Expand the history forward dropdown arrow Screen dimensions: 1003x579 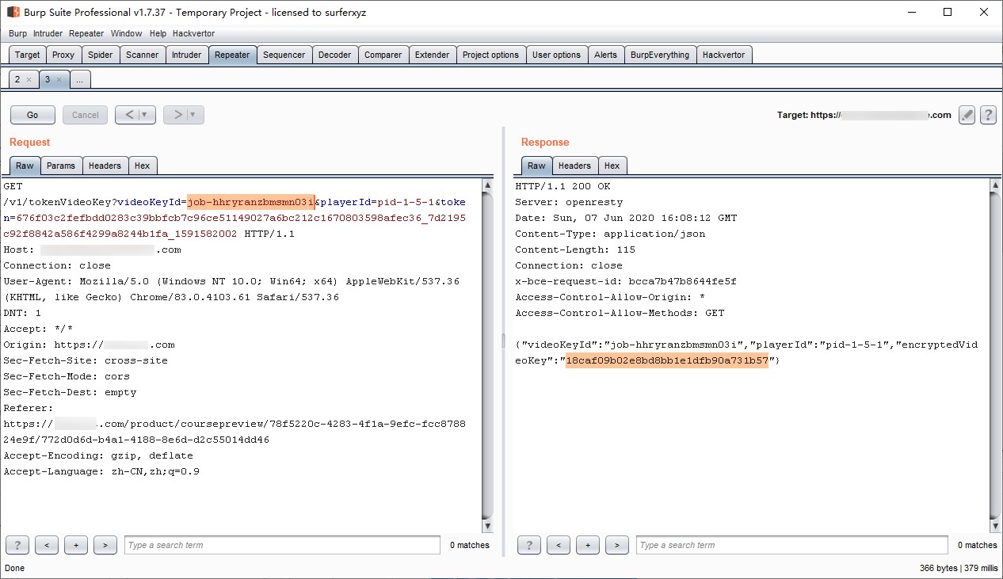tap(192, 115)
